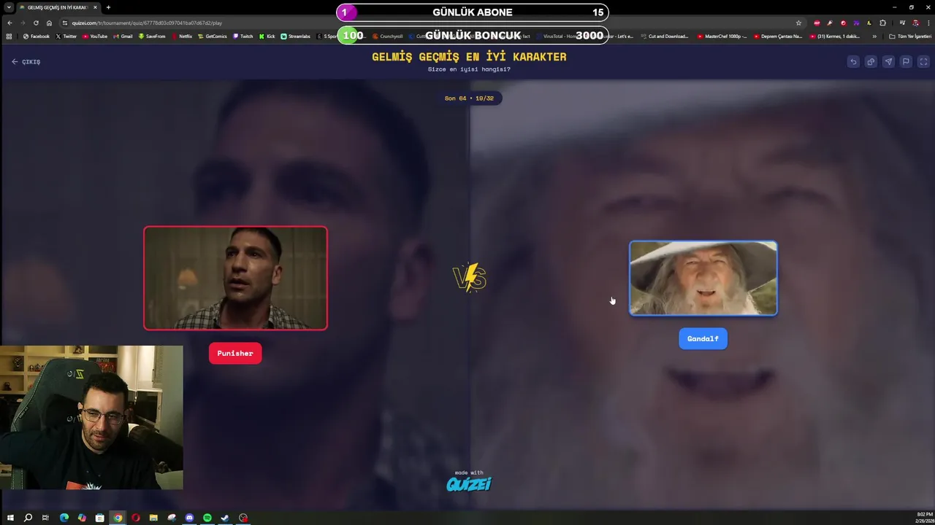Reload the page with the refresh icon

(36, 23)
